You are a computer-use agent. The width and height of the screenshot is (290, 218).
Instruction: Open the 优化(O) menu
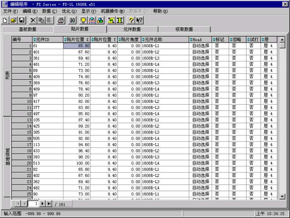point(69,11)
